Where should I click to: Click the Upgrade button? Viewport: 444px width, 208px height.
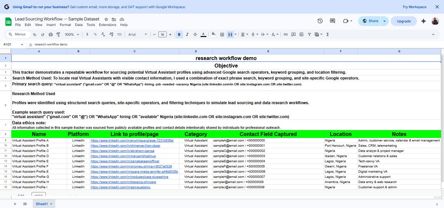coord(404,21)
